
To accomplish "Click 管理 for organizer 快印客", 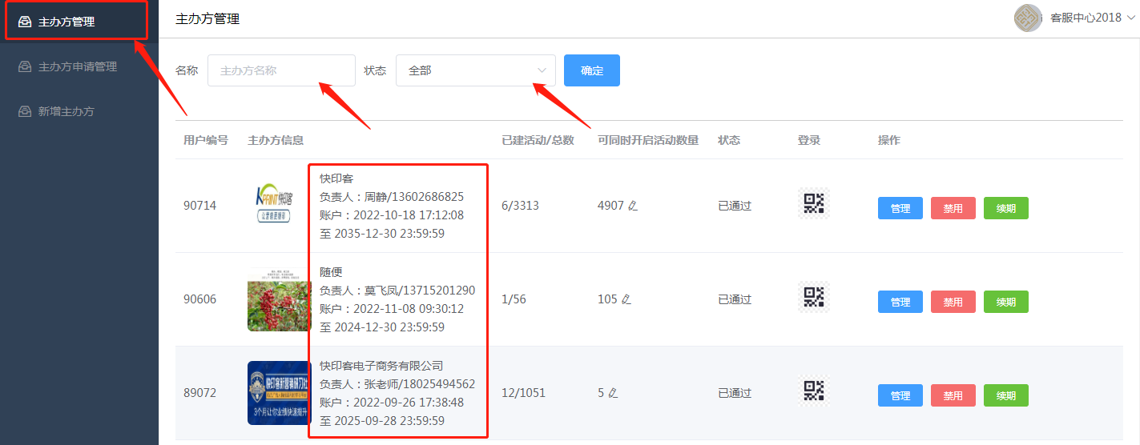I will [900, 208].
